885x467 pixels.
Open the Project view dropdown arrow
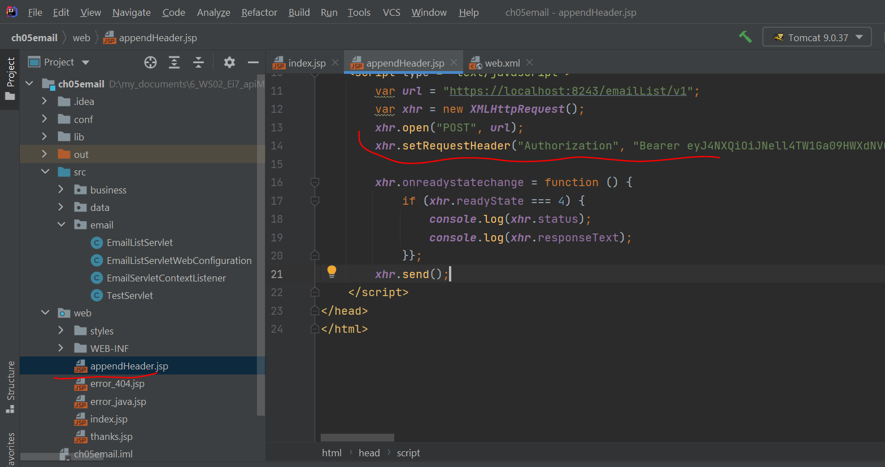(86, 63)
